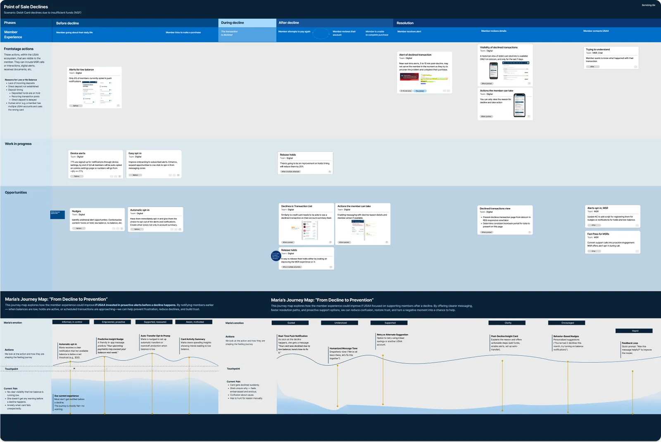This screenshot has width=661, height=442.
Task: Click 'Member receives alert' step
Action: pyautogui.click(x=409, y=31)
